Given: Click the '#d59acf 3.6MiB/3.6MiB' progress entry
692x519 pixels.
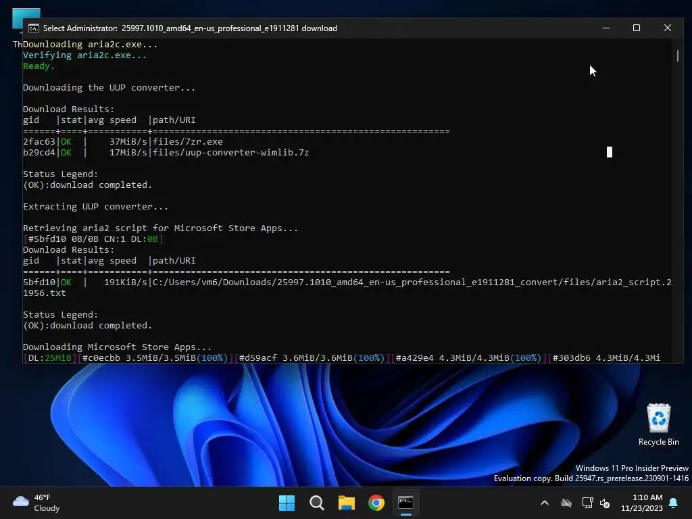Looking at the screenshot, I should click(x=312, y=358).
